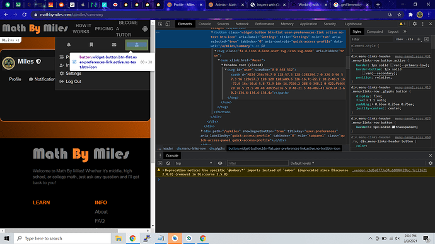435x244 pixels.
Task: Open the PRICING link
Action: [x=104, y=29]
